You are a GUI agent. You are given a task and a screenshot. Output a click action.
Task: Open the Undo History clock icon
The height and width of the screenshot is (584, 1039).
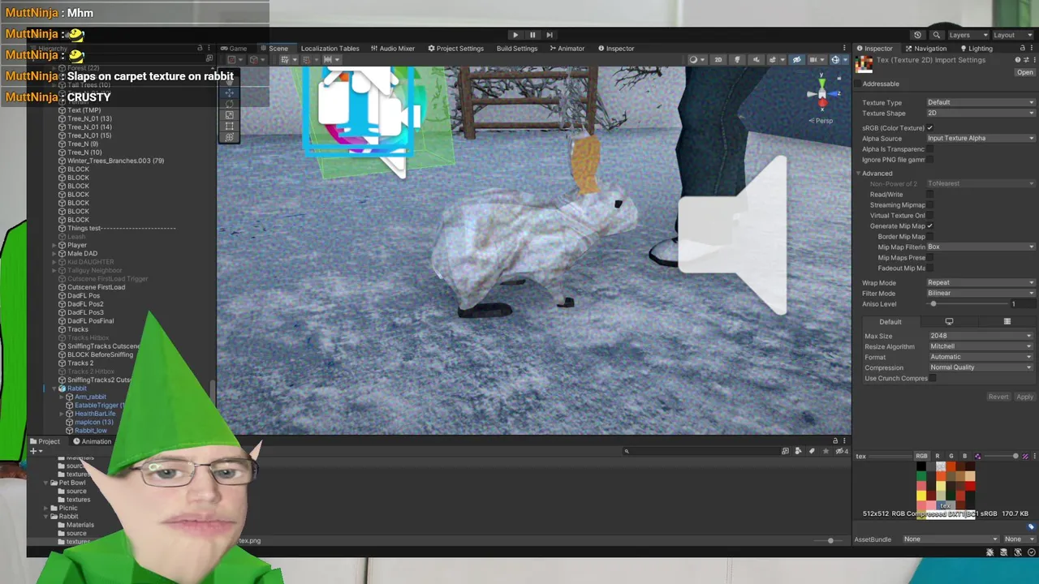pos(917,35)
